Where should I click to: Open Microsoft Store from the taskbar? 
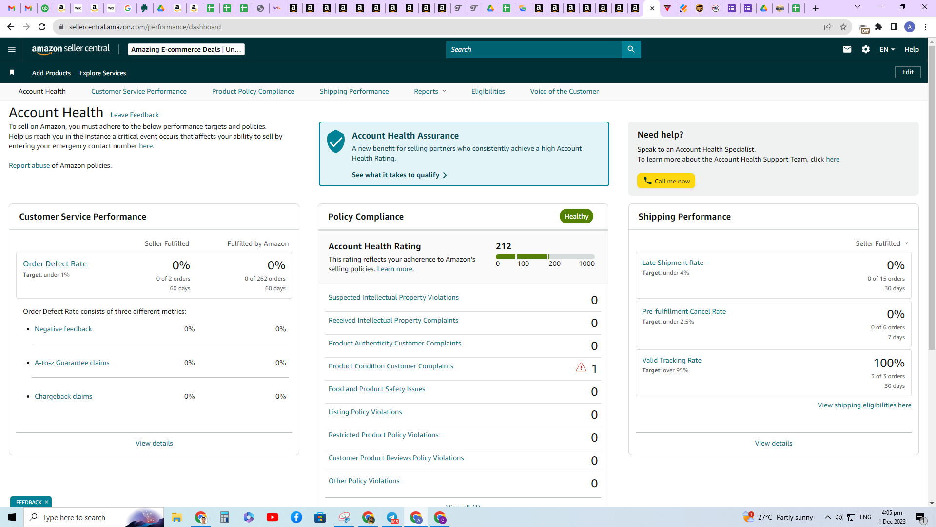coord(320,517)
